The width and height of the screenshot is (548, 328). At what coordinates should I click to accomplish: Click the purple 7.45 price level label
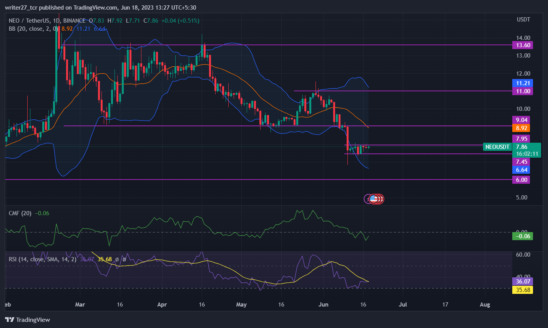click(521, 162)
